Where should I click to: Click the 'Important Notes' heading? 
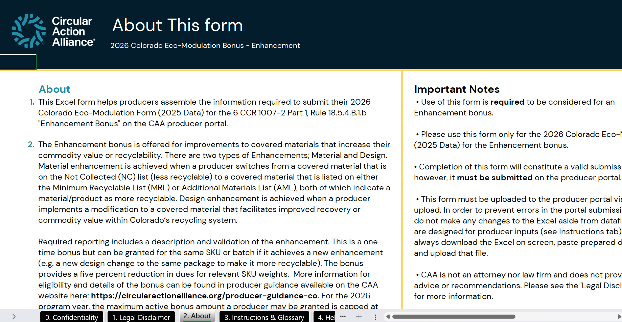coord(457,89)
